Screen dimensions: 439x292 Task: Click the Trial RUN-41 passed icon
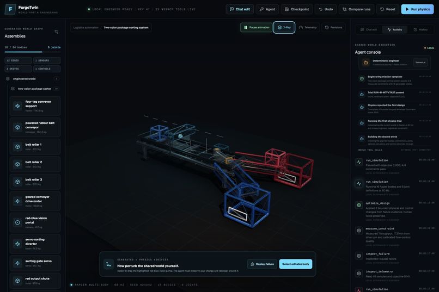362,95
